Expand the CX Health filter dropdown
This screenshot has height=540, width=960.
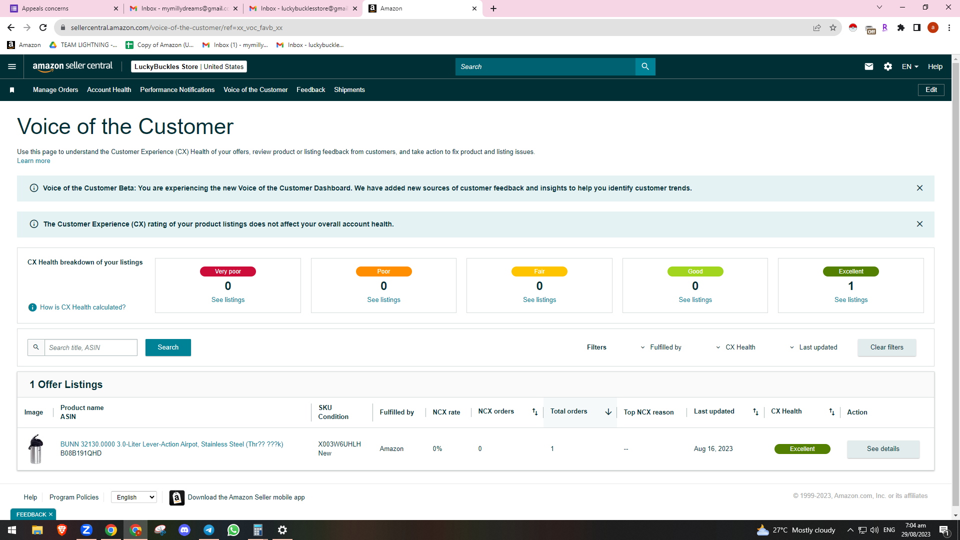[x=735, y=347]
